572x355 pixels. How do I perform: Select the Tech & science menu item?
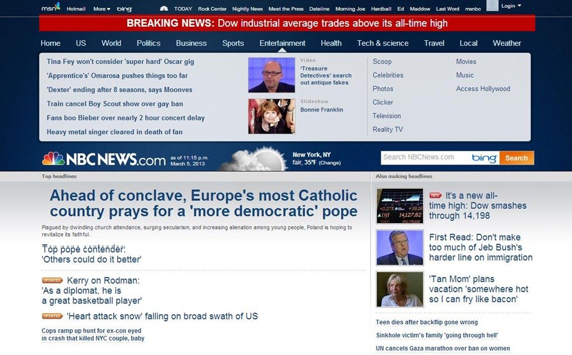point(383,43)
